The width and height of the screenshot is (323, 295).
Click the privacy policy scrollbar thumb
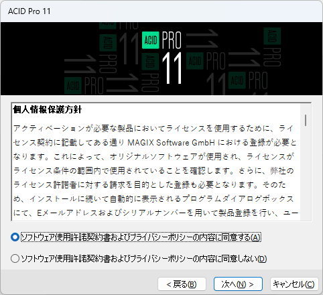click(x=306, y=120)
